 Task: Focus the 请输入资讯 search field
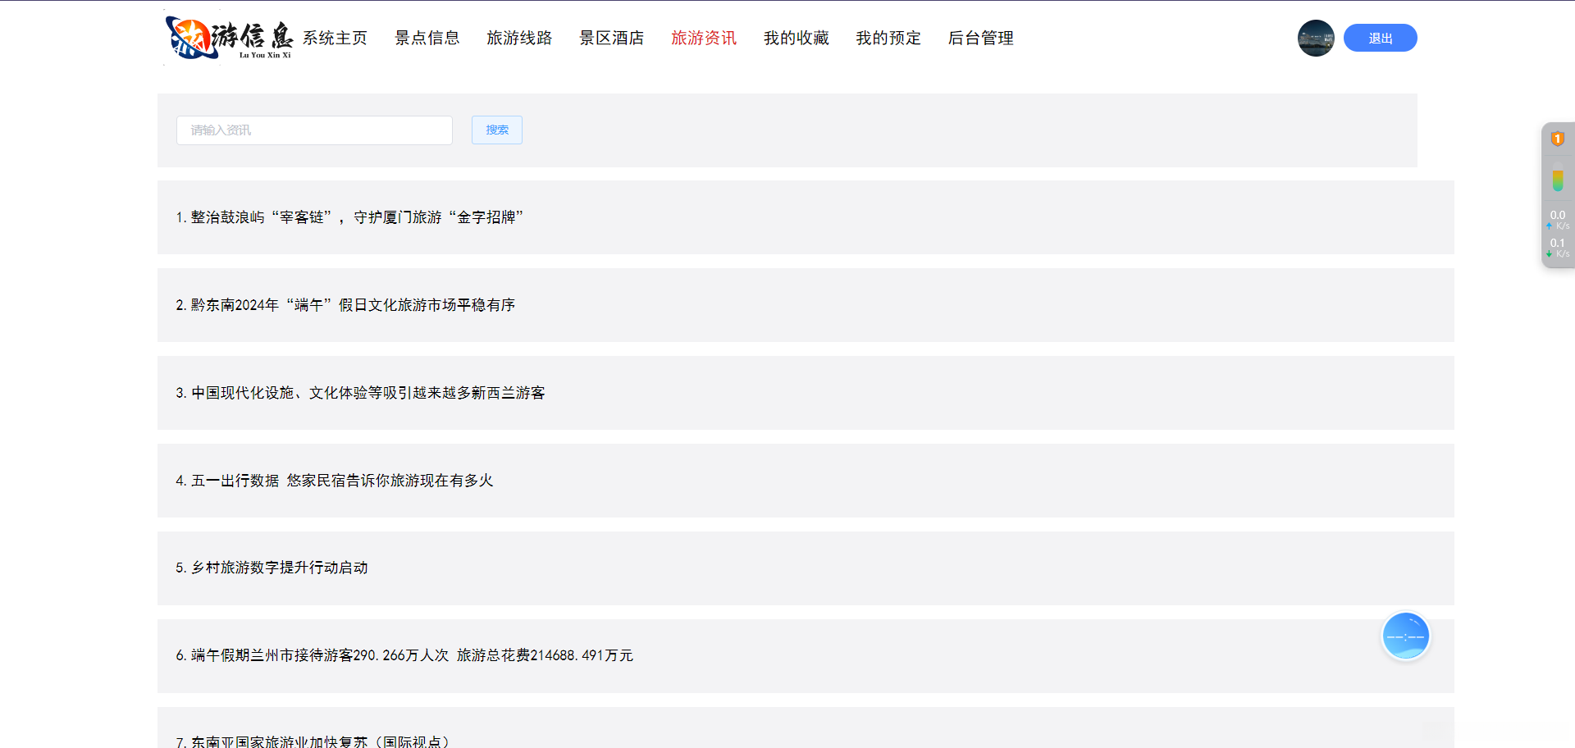314,130
